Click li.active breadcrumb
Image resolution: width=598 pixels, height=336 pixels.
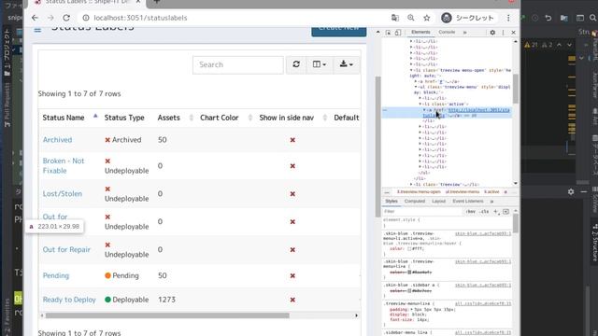pyautogui.click(x=491, y=192)
